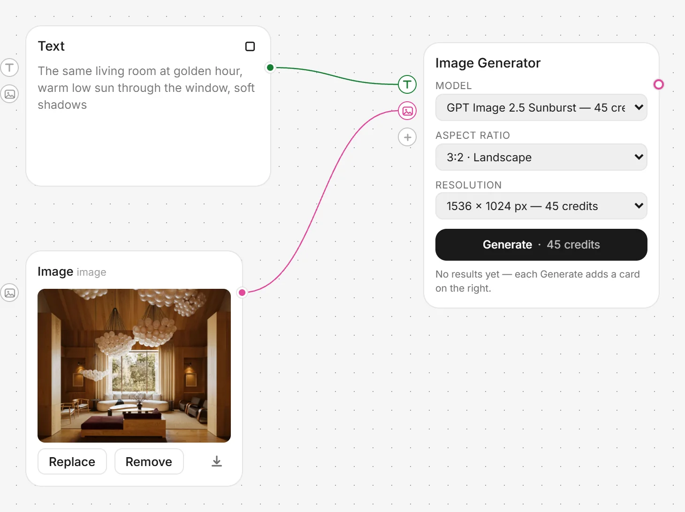Viewport: 685px width, 512px height.
Task: Download the living room image
Action: point(217,461)
